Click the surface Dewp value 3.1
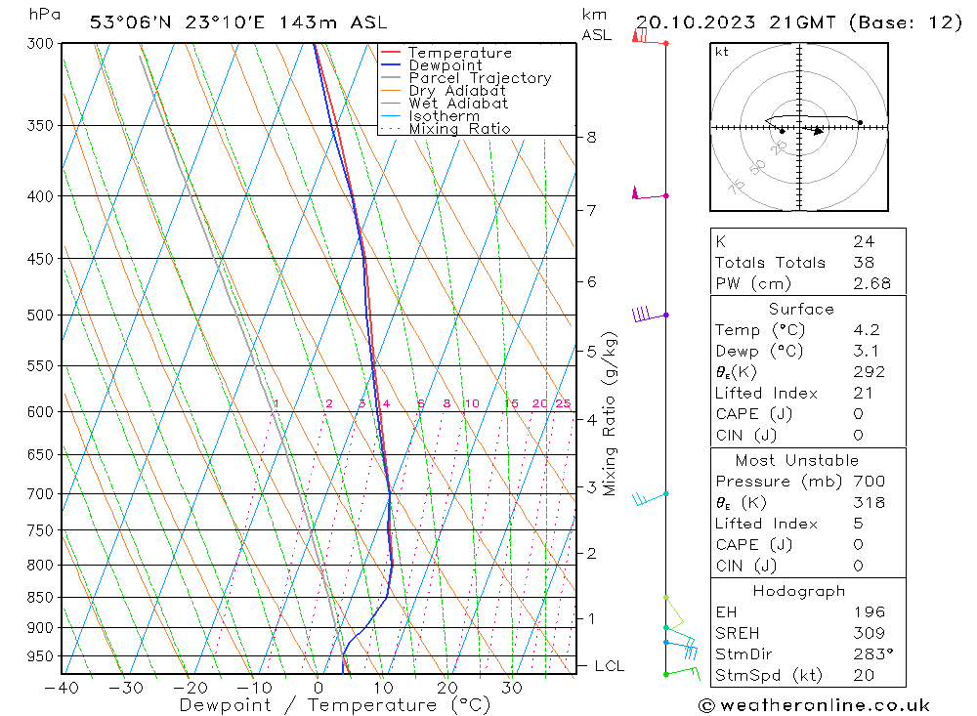This screenshot has width=977, height=716. 867,351
